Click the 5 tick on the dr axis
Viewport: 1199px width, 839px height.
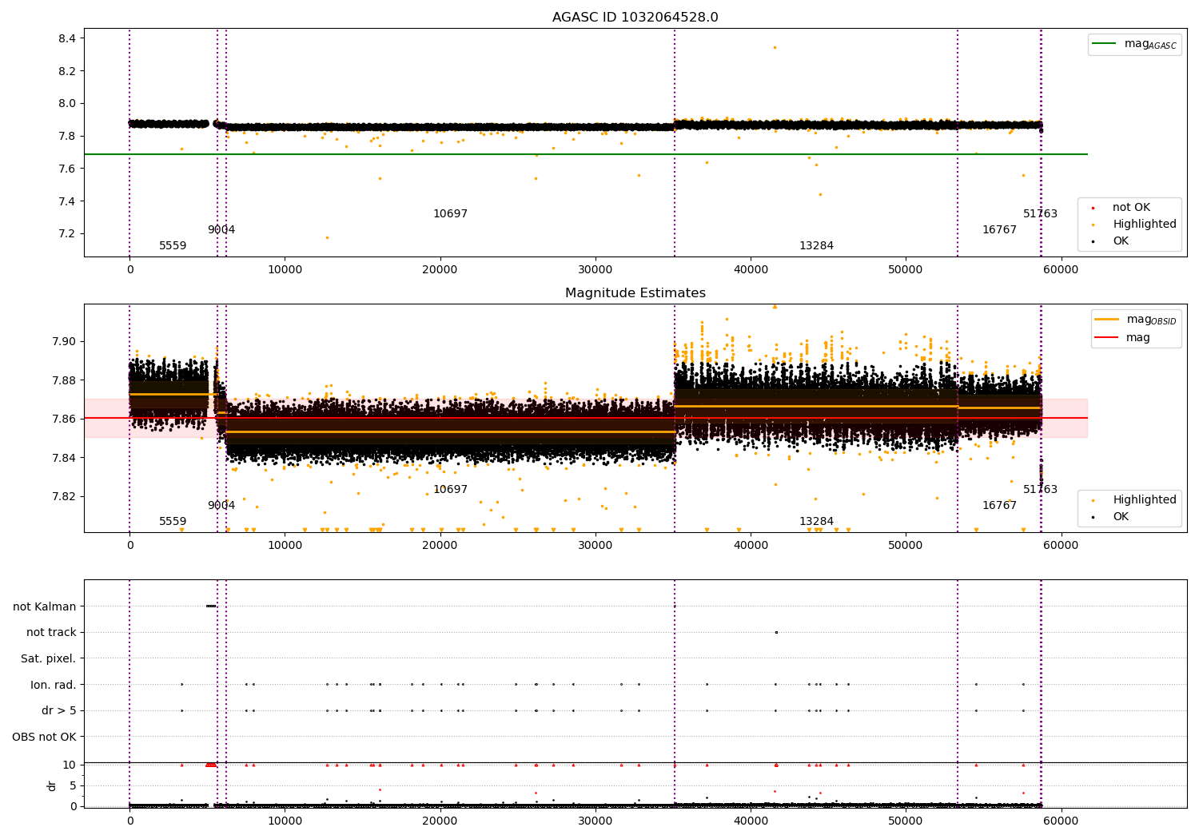click(73, 785)
